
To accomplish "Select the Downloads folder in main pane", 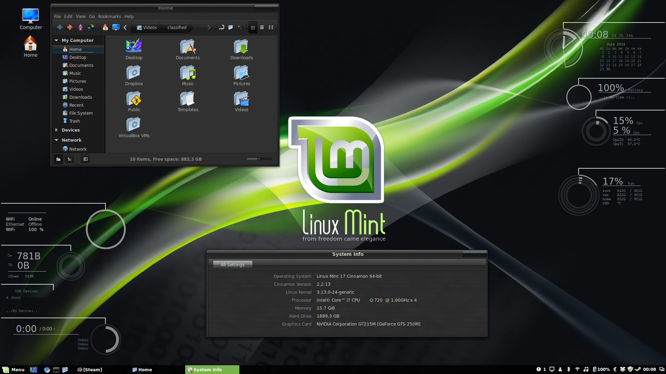I will point(241,50).
